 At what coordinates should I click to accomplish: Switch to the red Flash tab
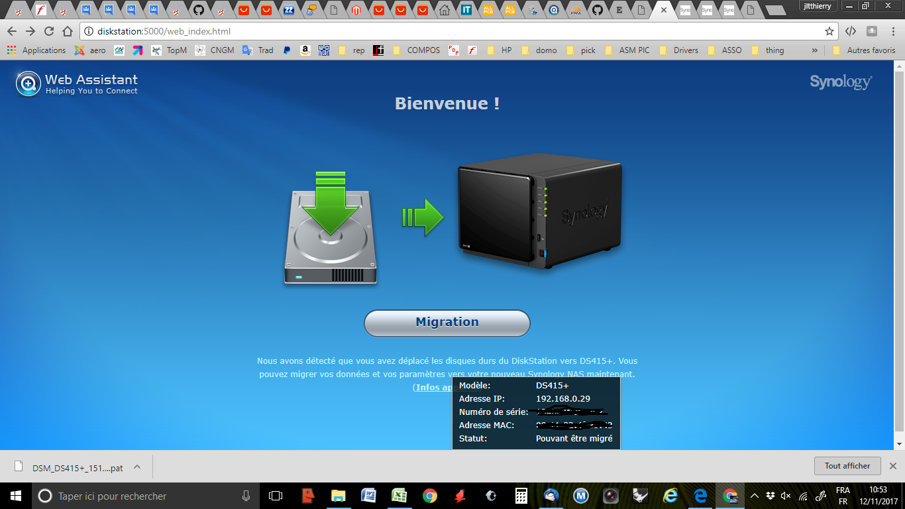[40, 10]
